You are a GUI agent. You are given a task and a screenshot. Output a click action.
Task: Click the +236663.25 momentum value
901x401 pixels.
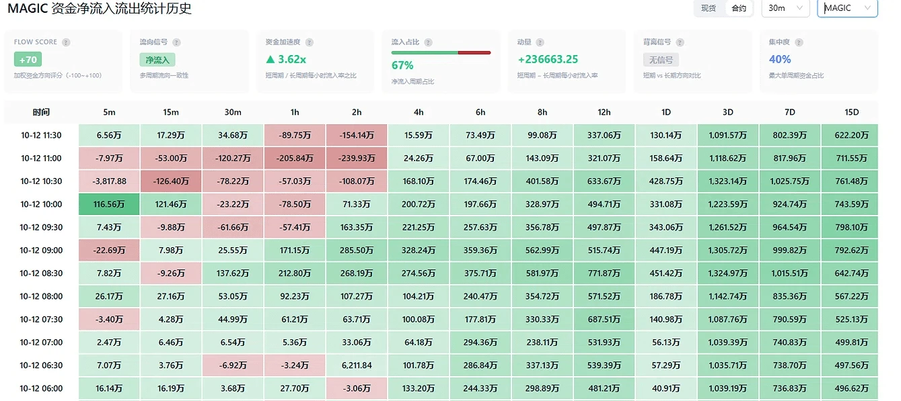pyautogui.click(x=548, y=59)
